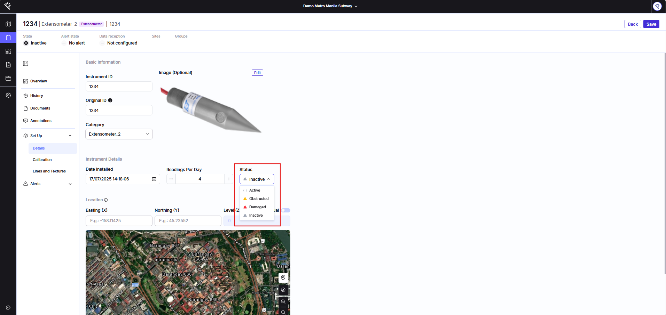The height and width of the screenshot is (315, 666).
Task: Select Damaged status option
Action: click(x=257, y=207)
